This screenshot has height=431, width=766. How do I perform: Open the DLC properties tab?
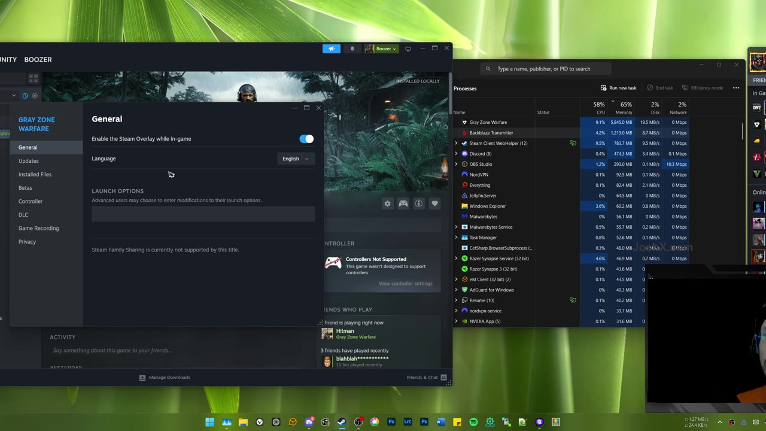click(x=46, y=215)
